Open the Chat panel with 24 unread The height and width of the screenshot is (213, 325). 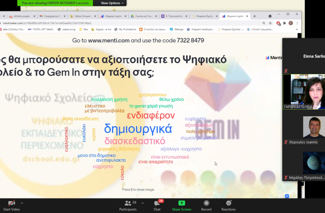click(x=157, y=205)
